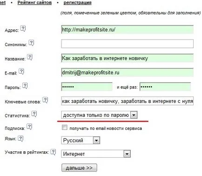Open help icon next to Пароль
This screenshot has width=202, height=176.
[25, 86]
